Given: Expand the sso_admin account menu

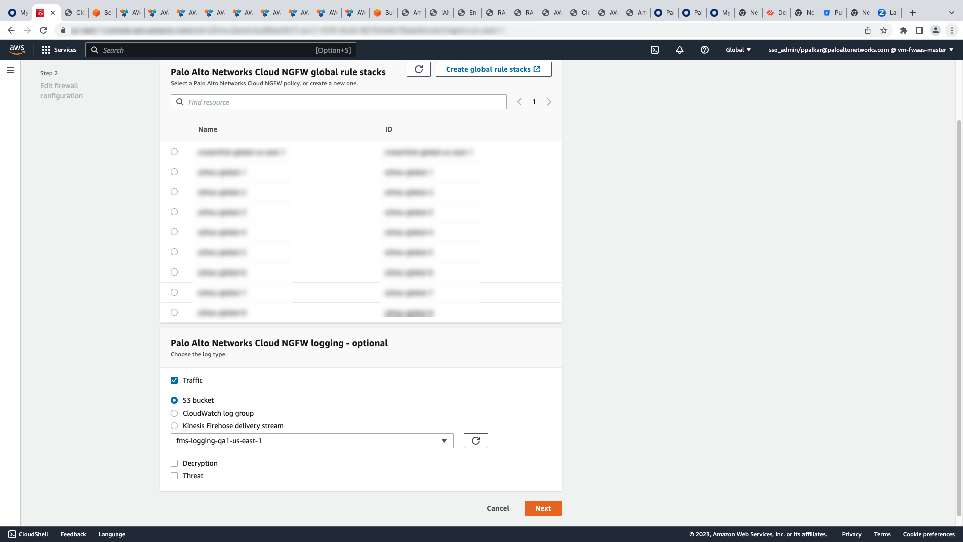Looking at the screenshot, I should [861, 50].
